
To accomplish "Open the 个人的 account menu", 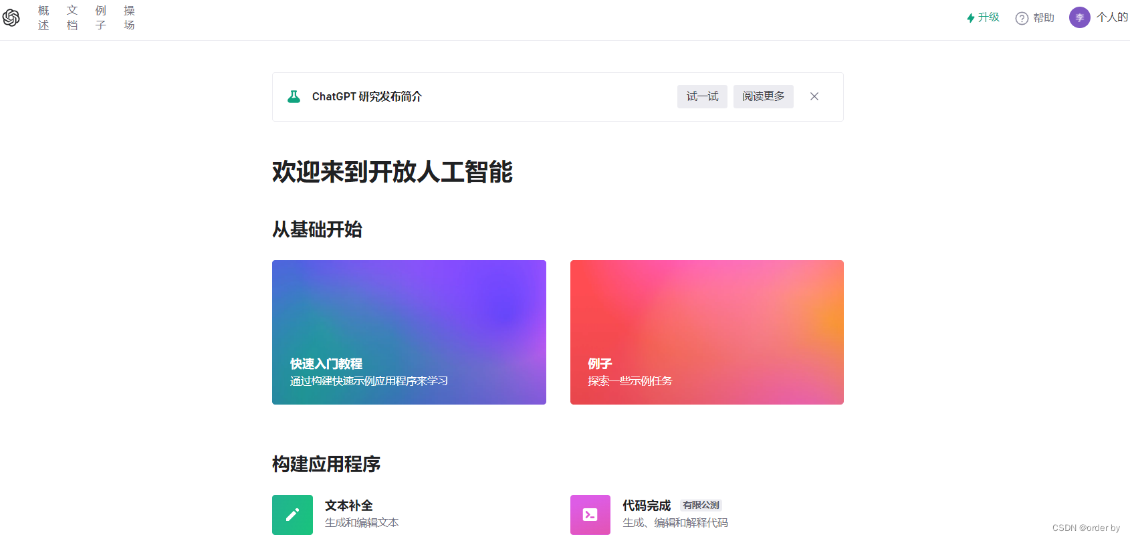I will pos(1112,17).
